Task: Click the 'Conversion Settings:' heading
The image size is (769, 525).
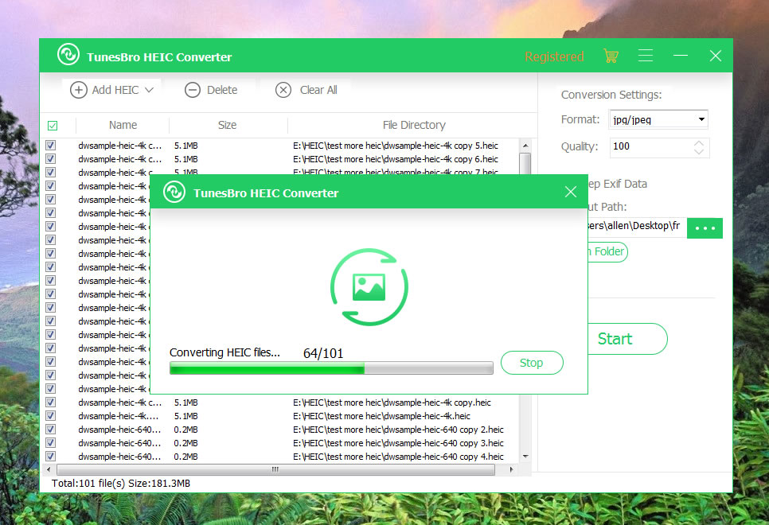Action: point(611,95)
